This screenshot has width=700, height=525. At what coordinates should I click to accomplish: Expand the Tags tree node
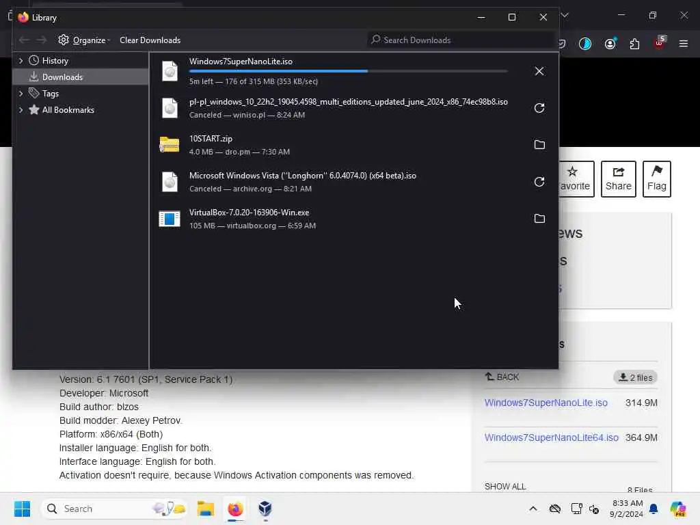point(21,93)
